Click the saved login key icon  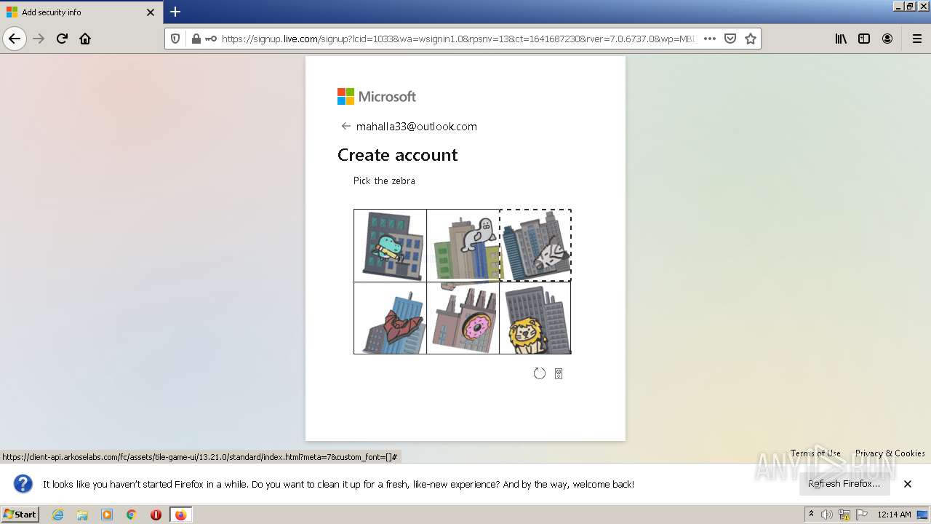click(x=211, y=39)
